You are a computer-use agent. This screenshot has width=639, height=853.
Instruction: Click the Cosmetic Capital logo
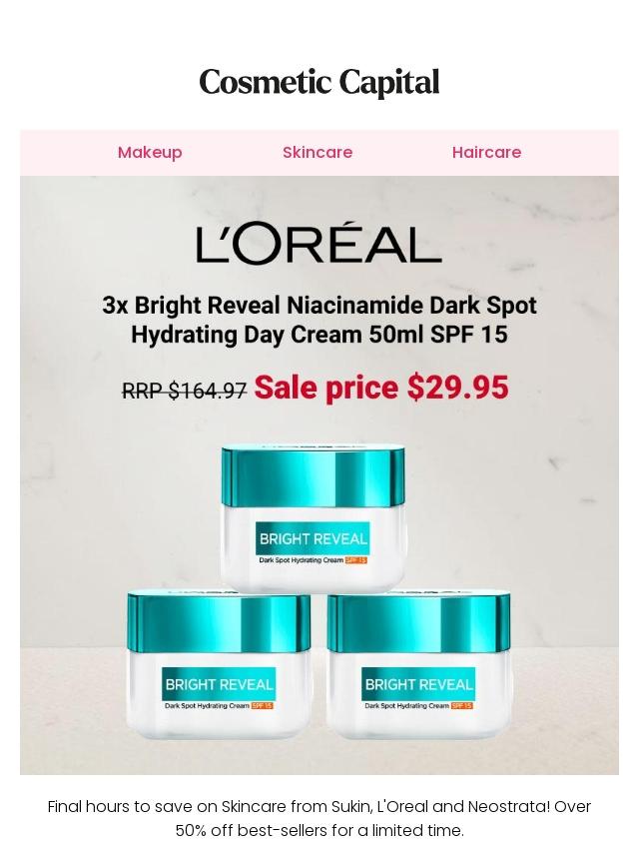(x=319, y=83)
